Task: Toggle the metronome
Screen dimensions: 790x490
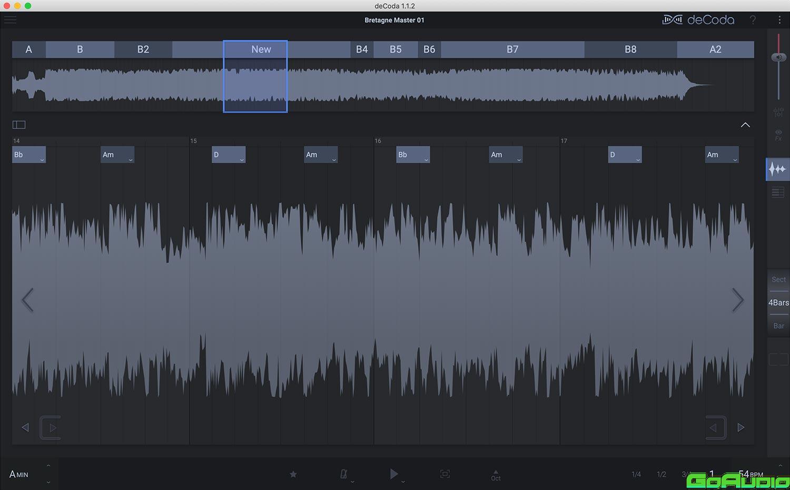Action: point(343,474)
